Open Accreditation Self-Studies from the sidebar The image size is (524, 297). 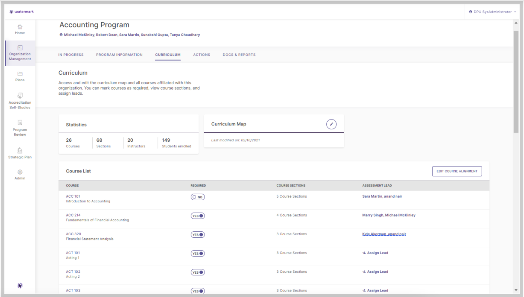click(20, 98)
